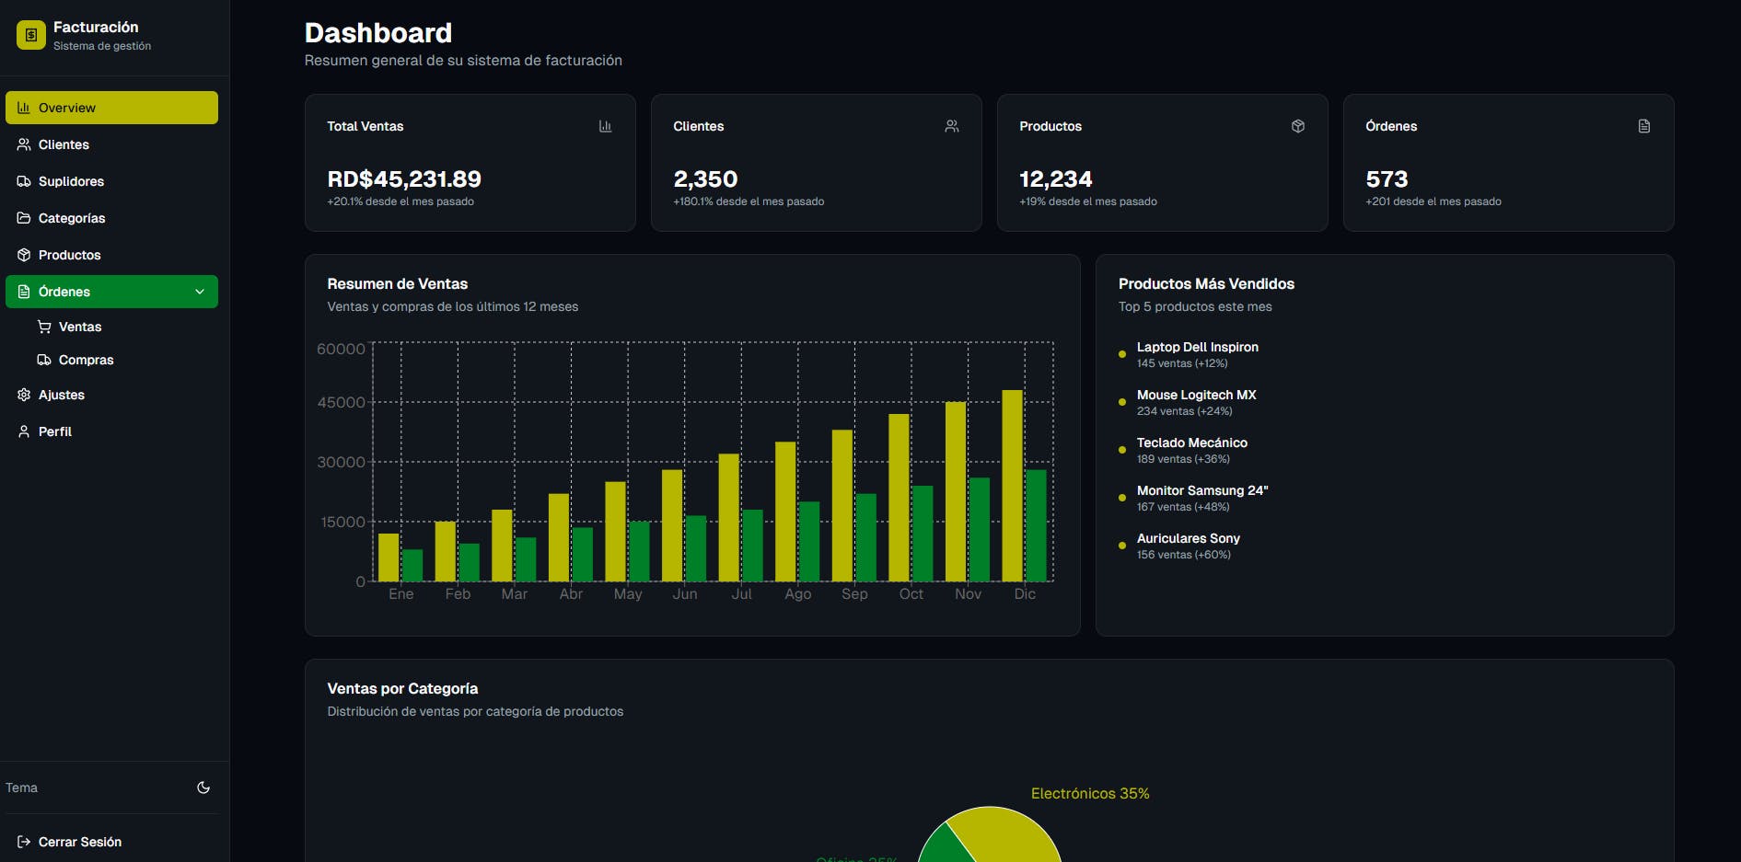Click the yellow Ene sales bar
This screenshot has width=1741, height=862.
tap(389, 557)
